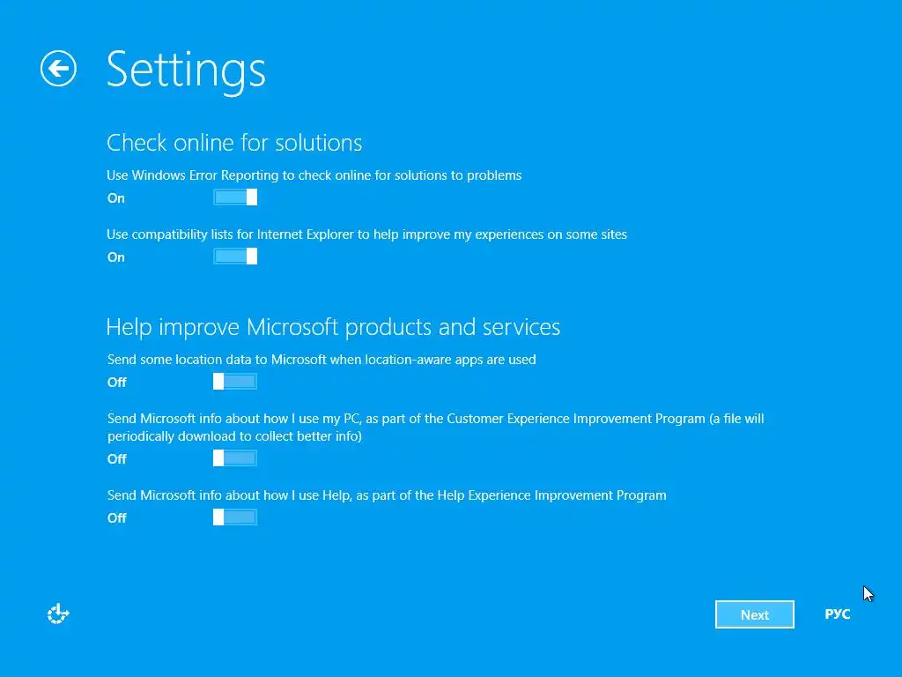This screenshot has height=677, width=902.
Task: Click the Settings page title
Action: [186, 69]
